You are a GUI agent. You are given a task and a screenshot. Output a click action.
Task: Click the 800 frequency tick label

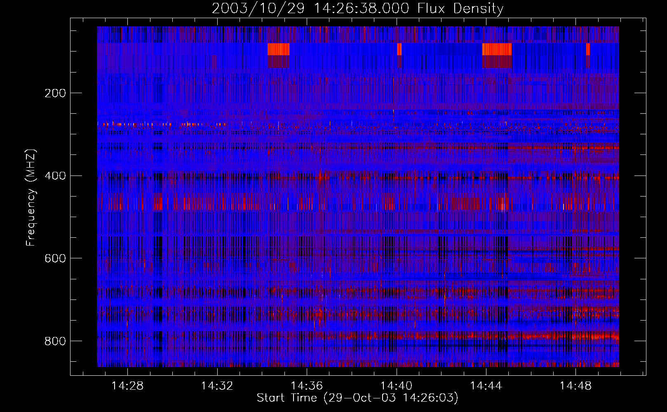pyautogui.click(x=55, y=341)
